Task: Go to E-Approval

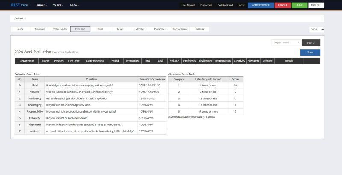Action: pyautogui.click(x=206, y=5)
